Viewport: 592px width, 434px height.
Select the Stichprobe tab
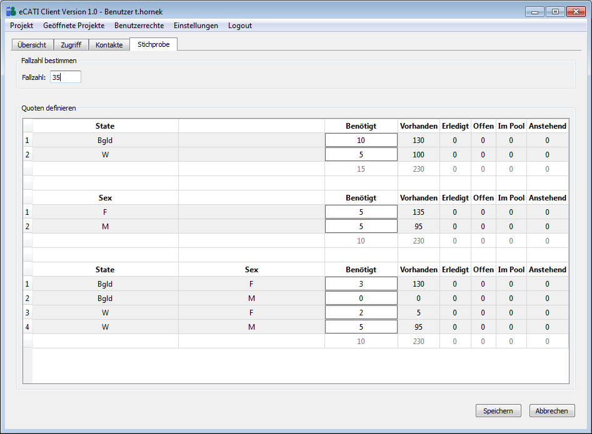point(154,44)
